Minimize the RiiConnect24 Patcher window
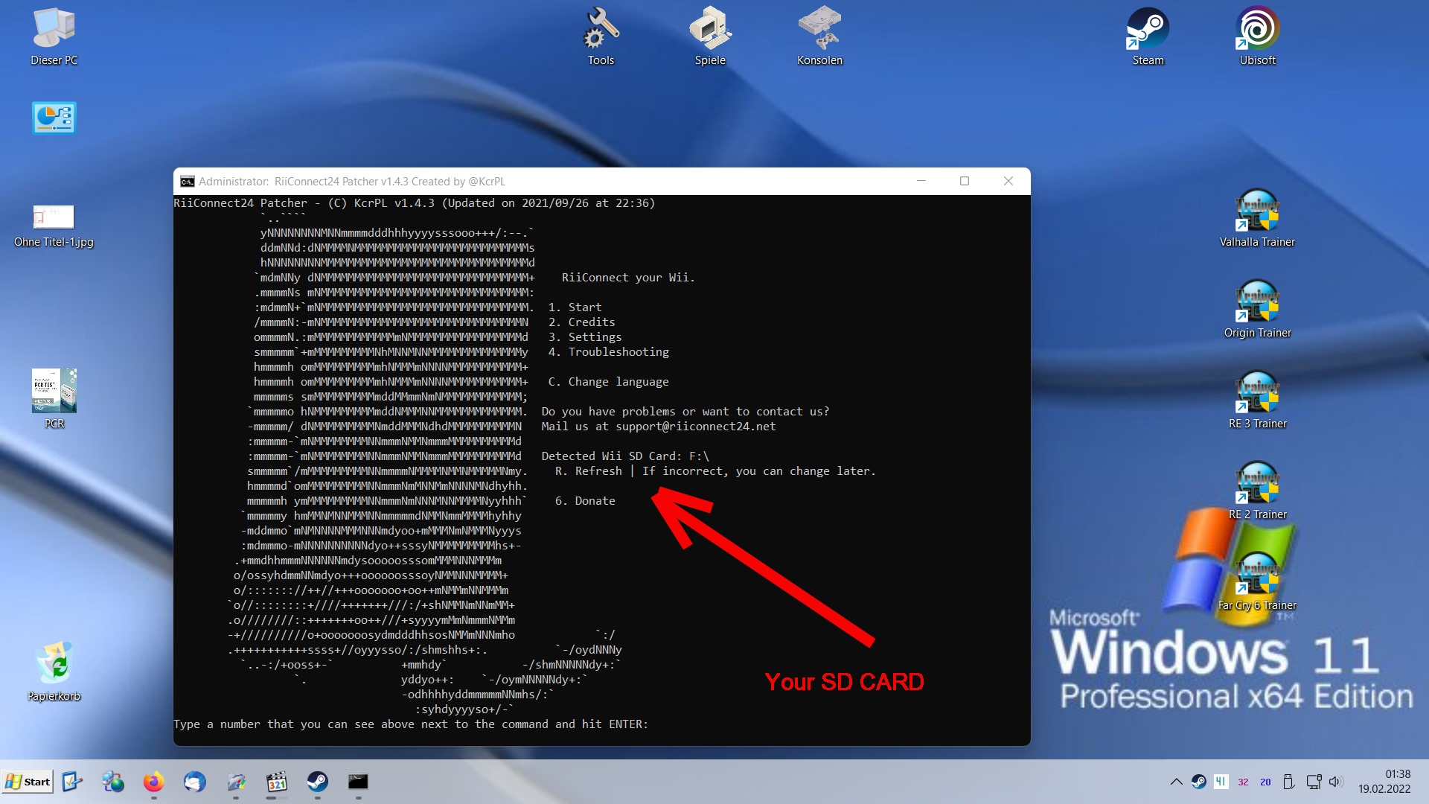The width and height of the screenshot is (1429, 804). 921,181
